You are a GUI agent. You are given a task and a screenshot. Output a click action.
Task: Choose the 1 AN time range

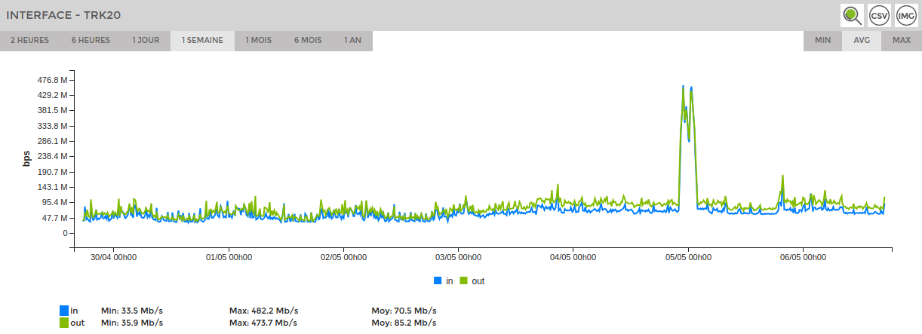pos(352,41)
